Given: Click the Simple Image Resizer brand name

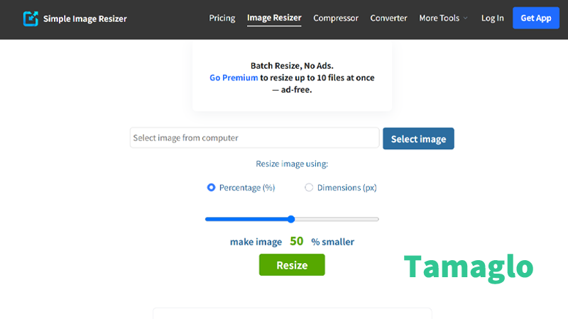Looking at the screenshot, I should [x=84, y=18].
